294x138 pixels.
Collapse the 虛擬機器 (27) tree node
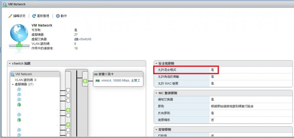[x=13, y=85]
